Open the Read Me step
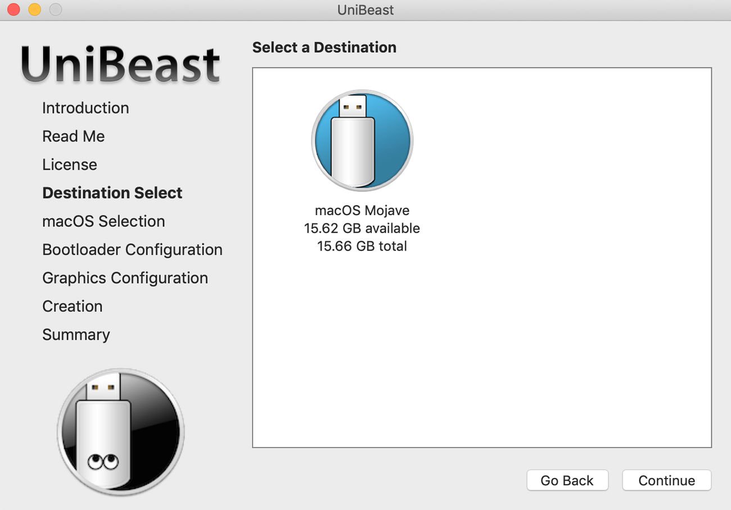 click(x=73, y=136)
